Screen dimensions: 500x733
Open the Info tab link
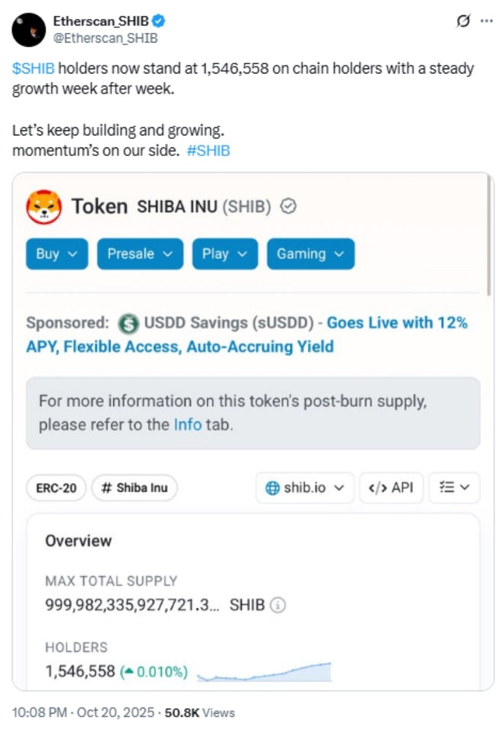tap(187, 424)
